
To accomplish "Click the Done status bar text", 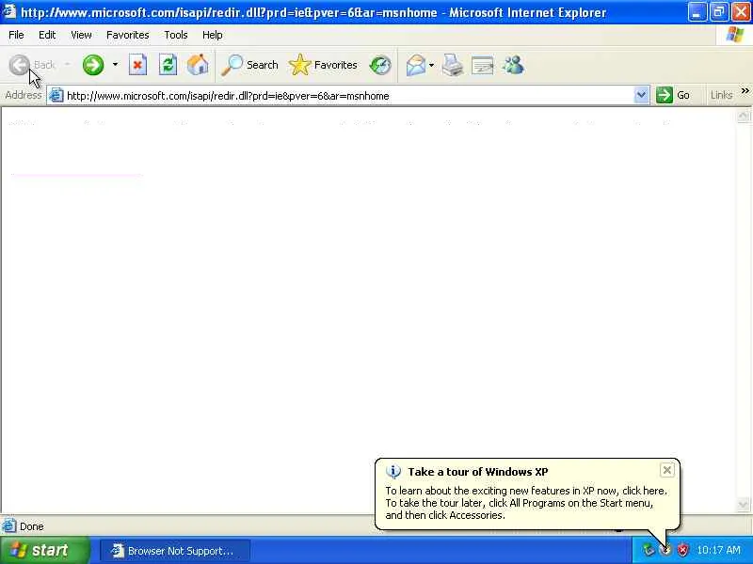I will click(x=32, y=526).
